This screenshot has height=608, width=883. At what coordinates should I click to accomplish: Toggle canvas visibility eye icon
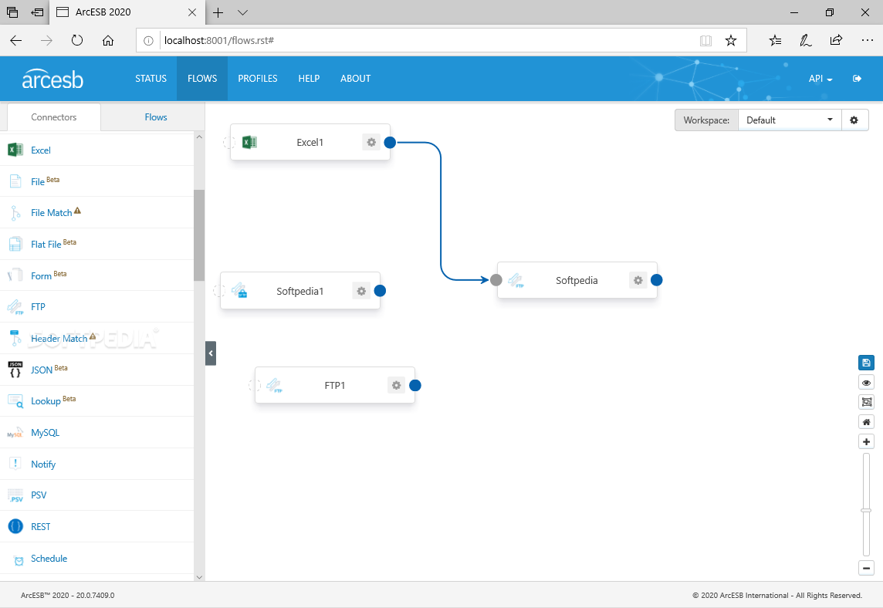pyautogui.click(x=866, y=383)
